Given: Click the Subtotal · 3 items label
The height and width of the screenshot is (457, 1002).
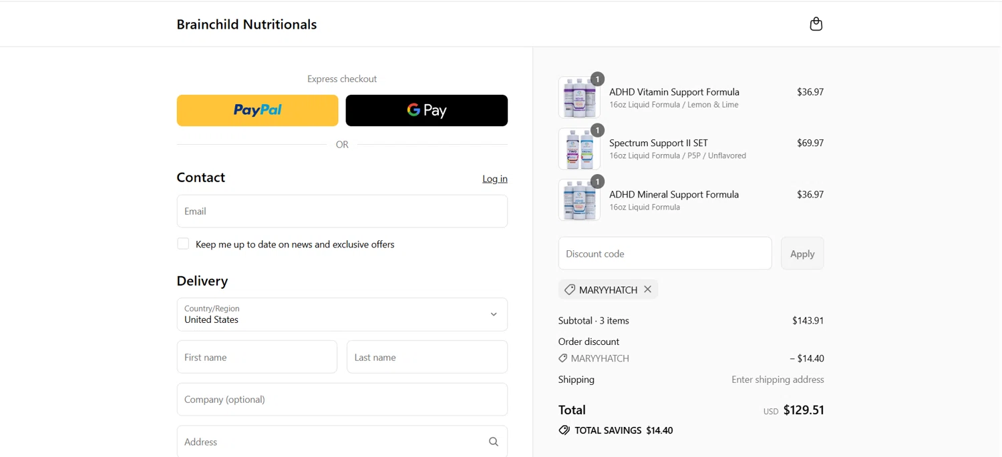Looking at the screenshot, I should click(x=594, y=320).
